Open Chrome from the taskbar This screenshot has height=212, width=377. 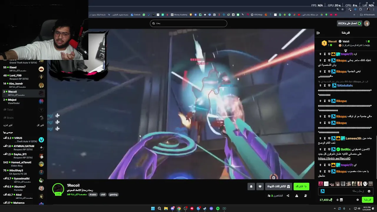(179, 208)
